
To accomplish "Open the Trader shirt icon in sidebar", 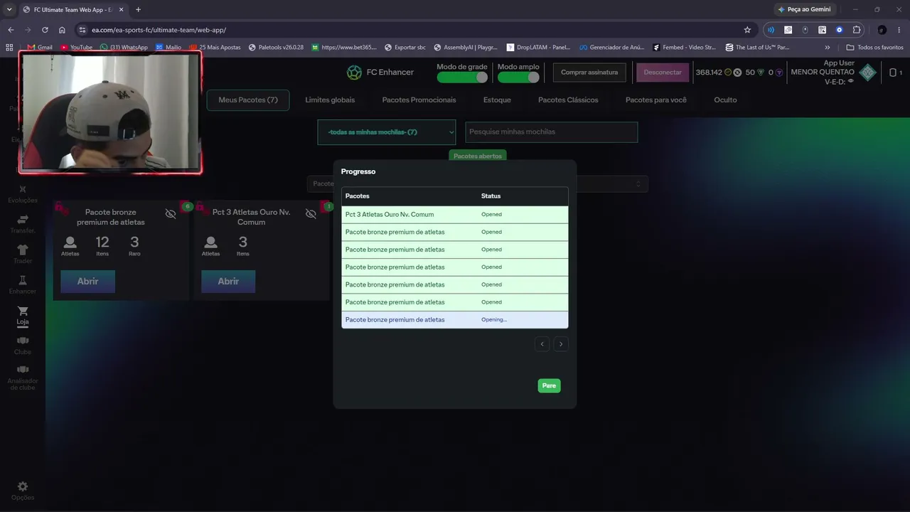I will point(23,250).
